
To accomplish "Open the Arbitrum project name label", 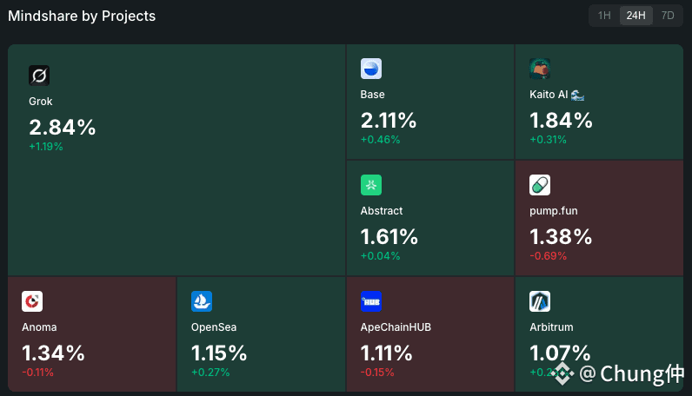I will click(552, 327).
